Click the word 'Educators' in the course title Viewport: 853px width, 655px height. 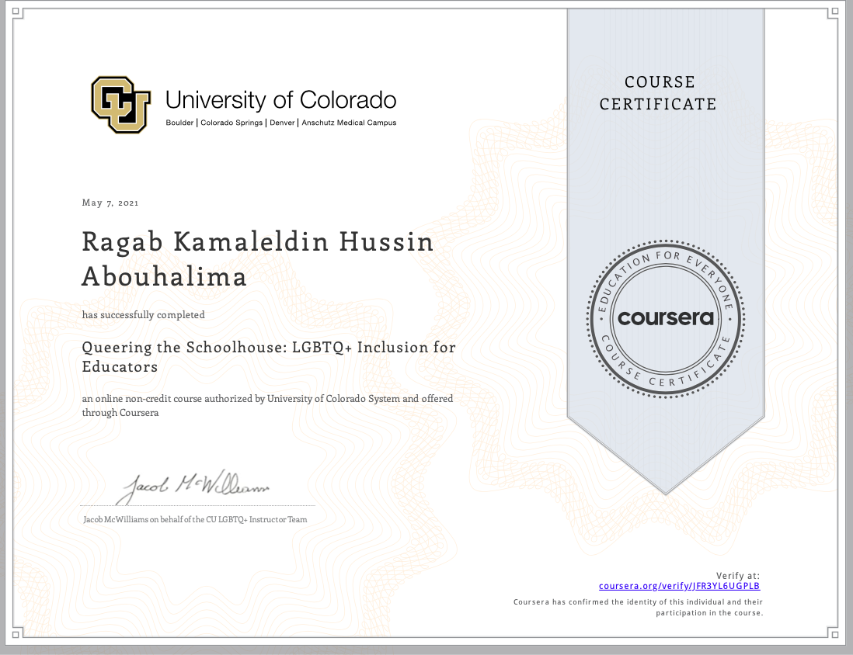[x=120, y=367]
